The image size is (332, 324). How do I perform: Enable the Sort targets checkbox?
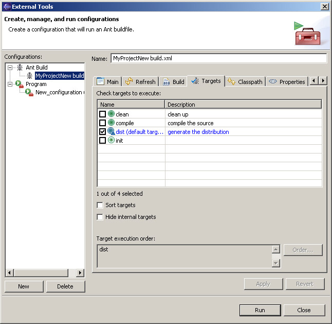(x=100, y=205)
